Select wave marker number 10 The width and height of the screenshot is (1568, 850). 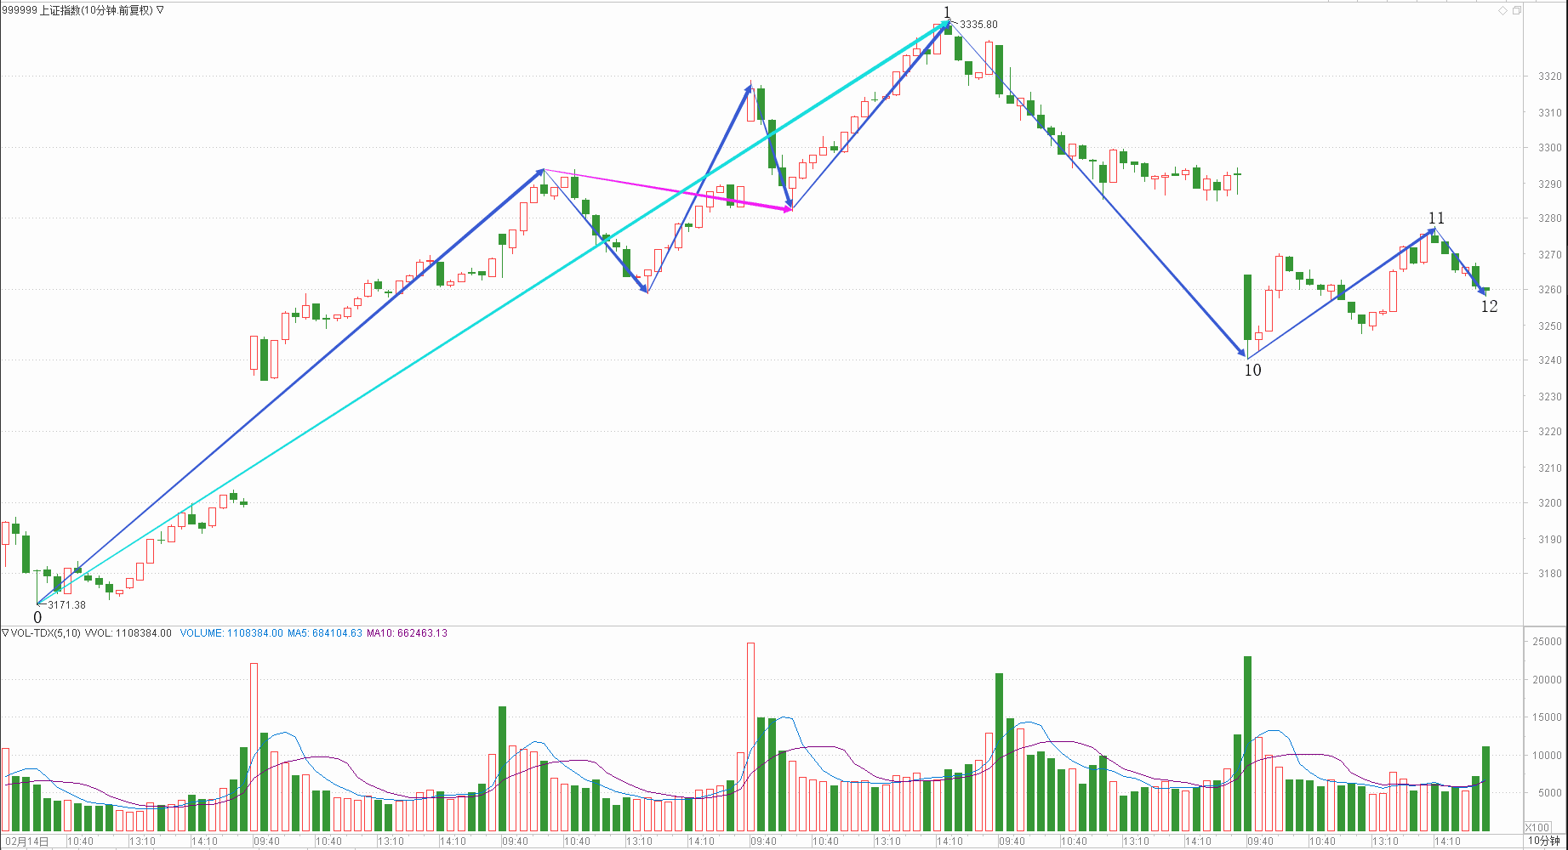pos(1252,370)
